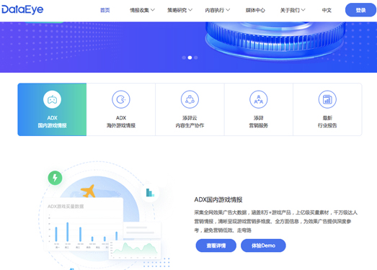
Task: Click the DataEye logo
Action: [x=22, y=9]
